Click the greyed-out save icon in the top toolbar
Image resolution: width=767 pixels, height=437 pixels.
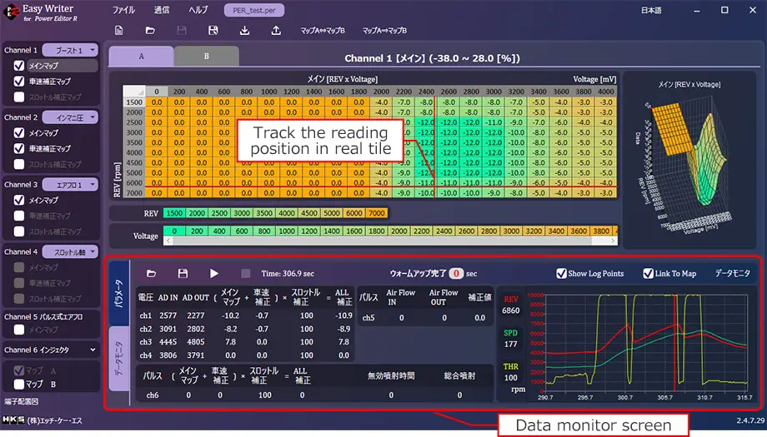182,30
